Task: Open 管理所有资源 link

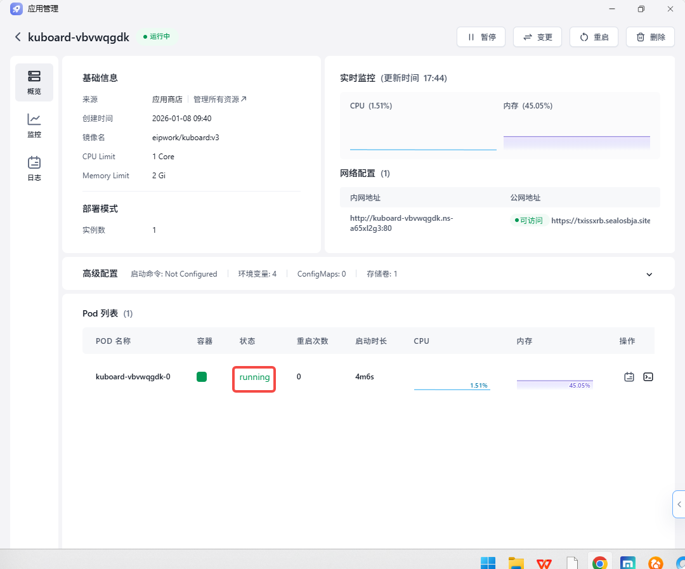Action: tap(219, 99)
